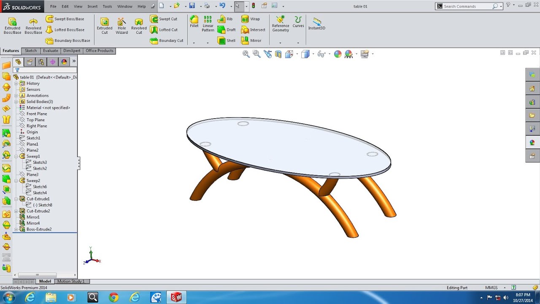Select the Extruded Boss/Base tool

pyautogui.click(x=12, y=26)
